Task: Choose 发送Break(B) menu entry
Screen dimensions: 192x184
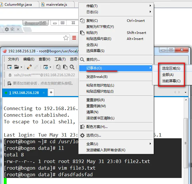Action: click(116, 77)
